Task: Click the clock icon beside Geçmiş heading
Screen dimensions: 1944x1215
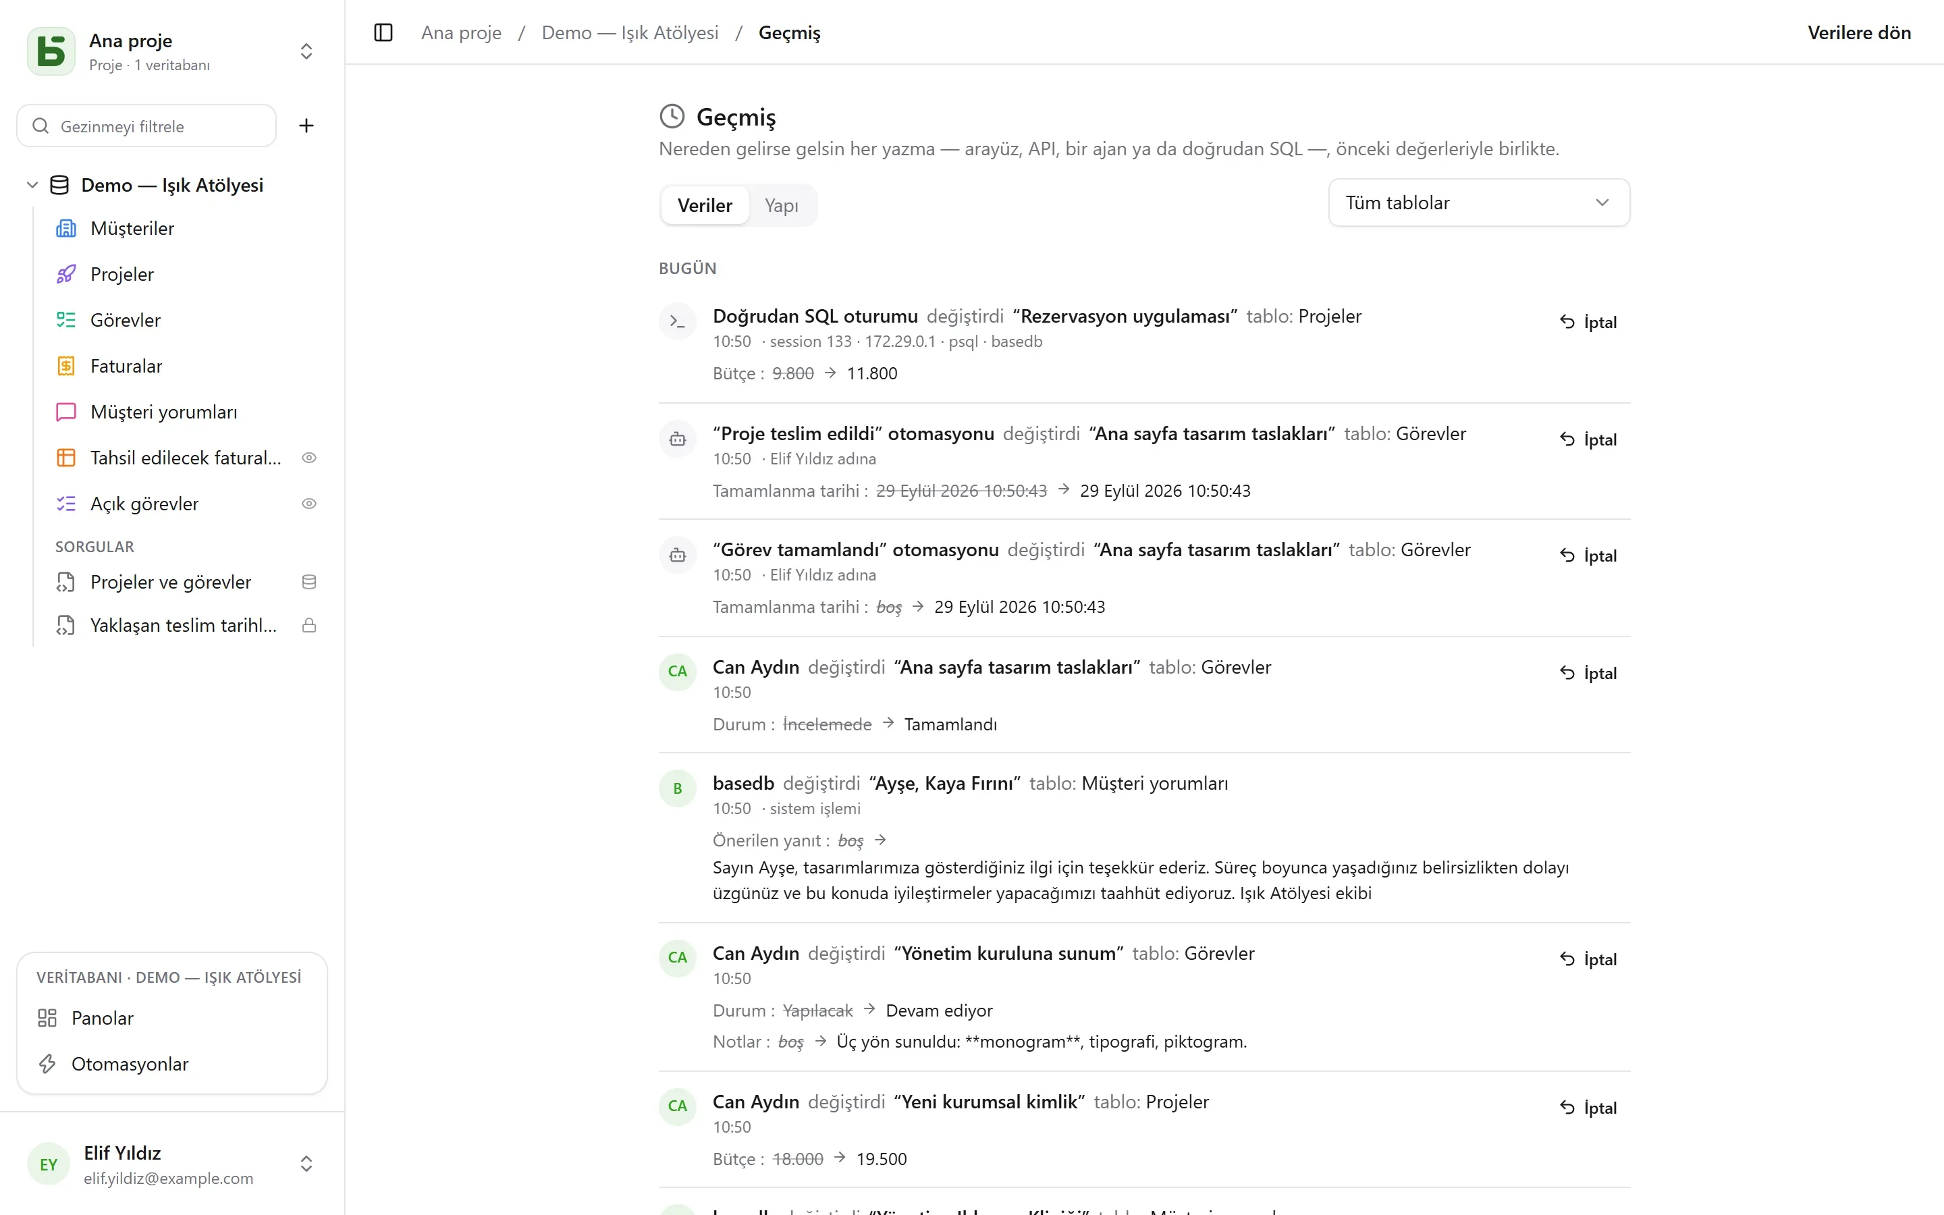Action: click(672, 117)
